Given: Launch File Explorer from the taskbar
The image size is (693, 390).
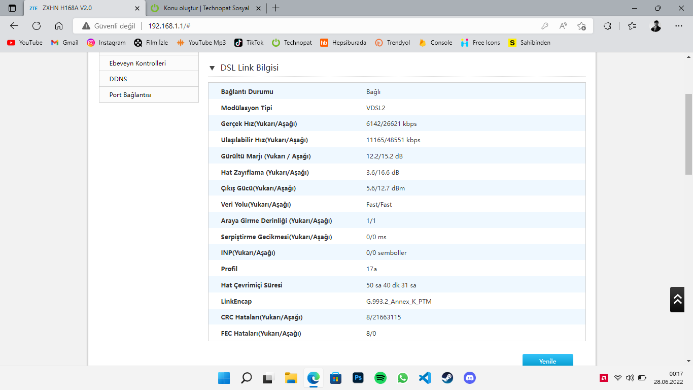Looking at the screenshot, I should pos(291,378).
